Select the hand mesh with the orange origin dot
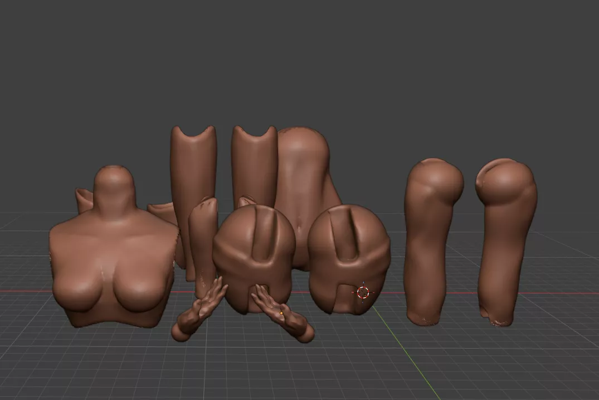 click(283, 313)
